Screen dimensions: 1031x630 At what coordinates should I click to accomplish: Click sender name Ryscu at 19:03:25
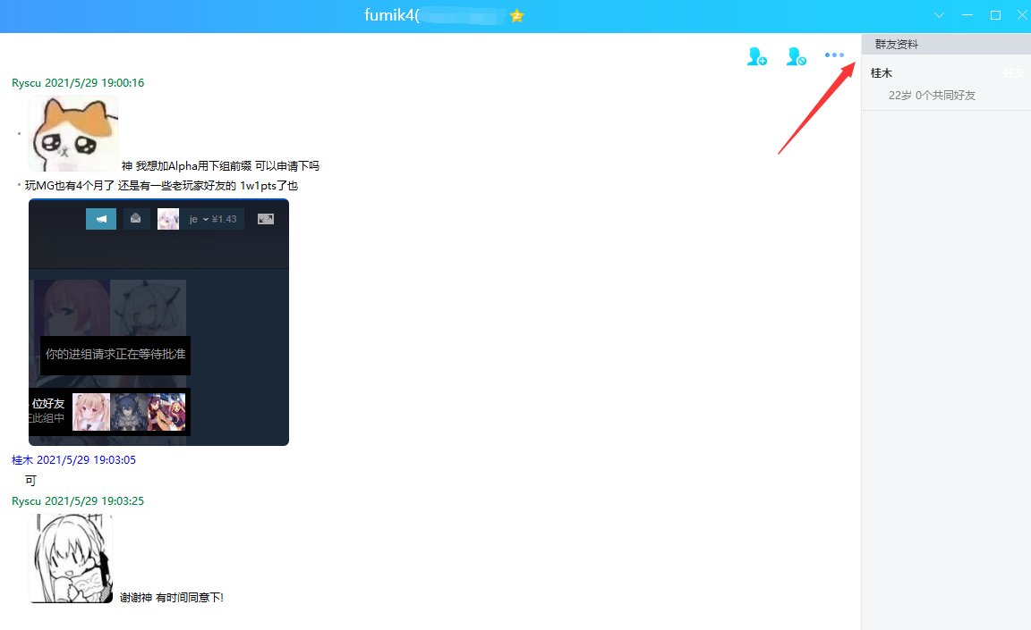(x=27, y=501)
